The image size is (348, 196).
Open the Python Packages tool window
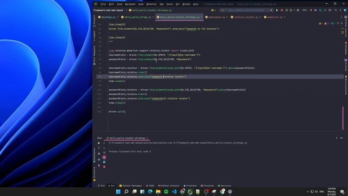130,186
